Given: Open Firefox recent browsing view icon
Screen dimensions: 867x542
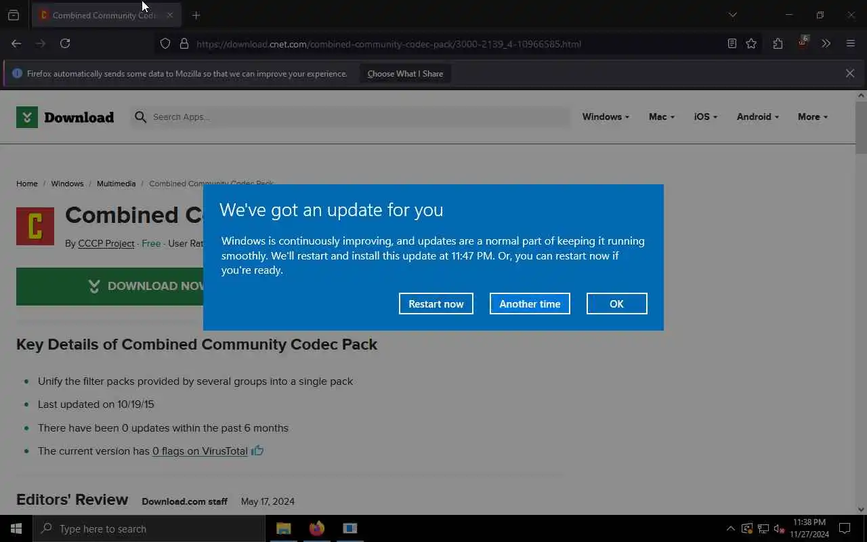Looking at the screenshot, I should 14,15.
